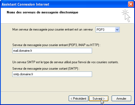
Task: Open the POP3 server type combo box
Action: [x=108, y=30]
